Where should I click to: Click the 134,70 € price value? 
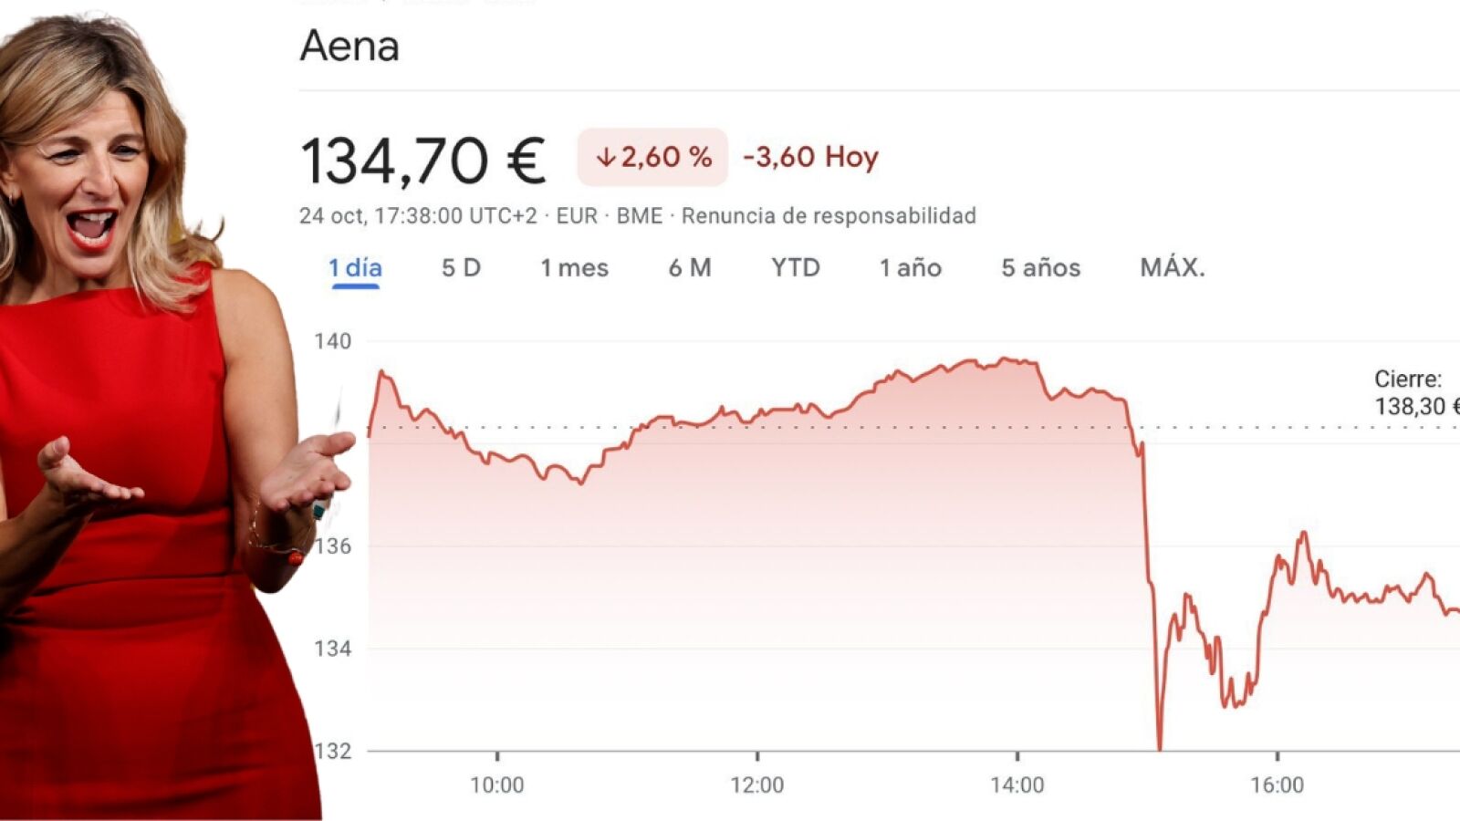click(x=422, y=161)
